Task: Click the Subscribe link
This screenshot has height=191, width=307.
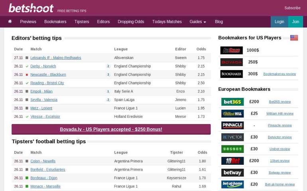Action: [293, 8]
